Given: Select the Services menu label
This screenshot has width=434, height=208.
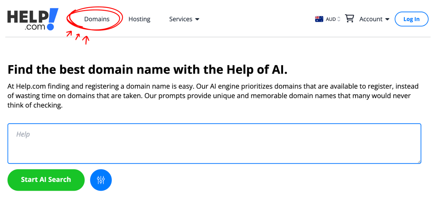Looking at the screenshot, I should click(x=180, y=19).
